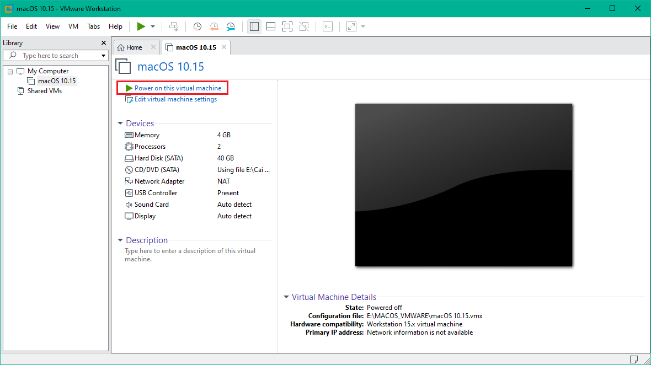Select macOS 10.15 in library tree
The width and height of the screenshot is (651, 365).
[x=57, y=81]
